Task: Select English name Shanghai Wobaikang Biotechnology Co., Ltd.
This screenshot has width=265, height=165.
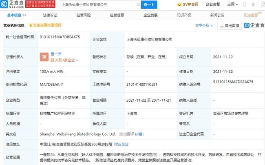Action: pyautogui.click(x=78, y=134)
